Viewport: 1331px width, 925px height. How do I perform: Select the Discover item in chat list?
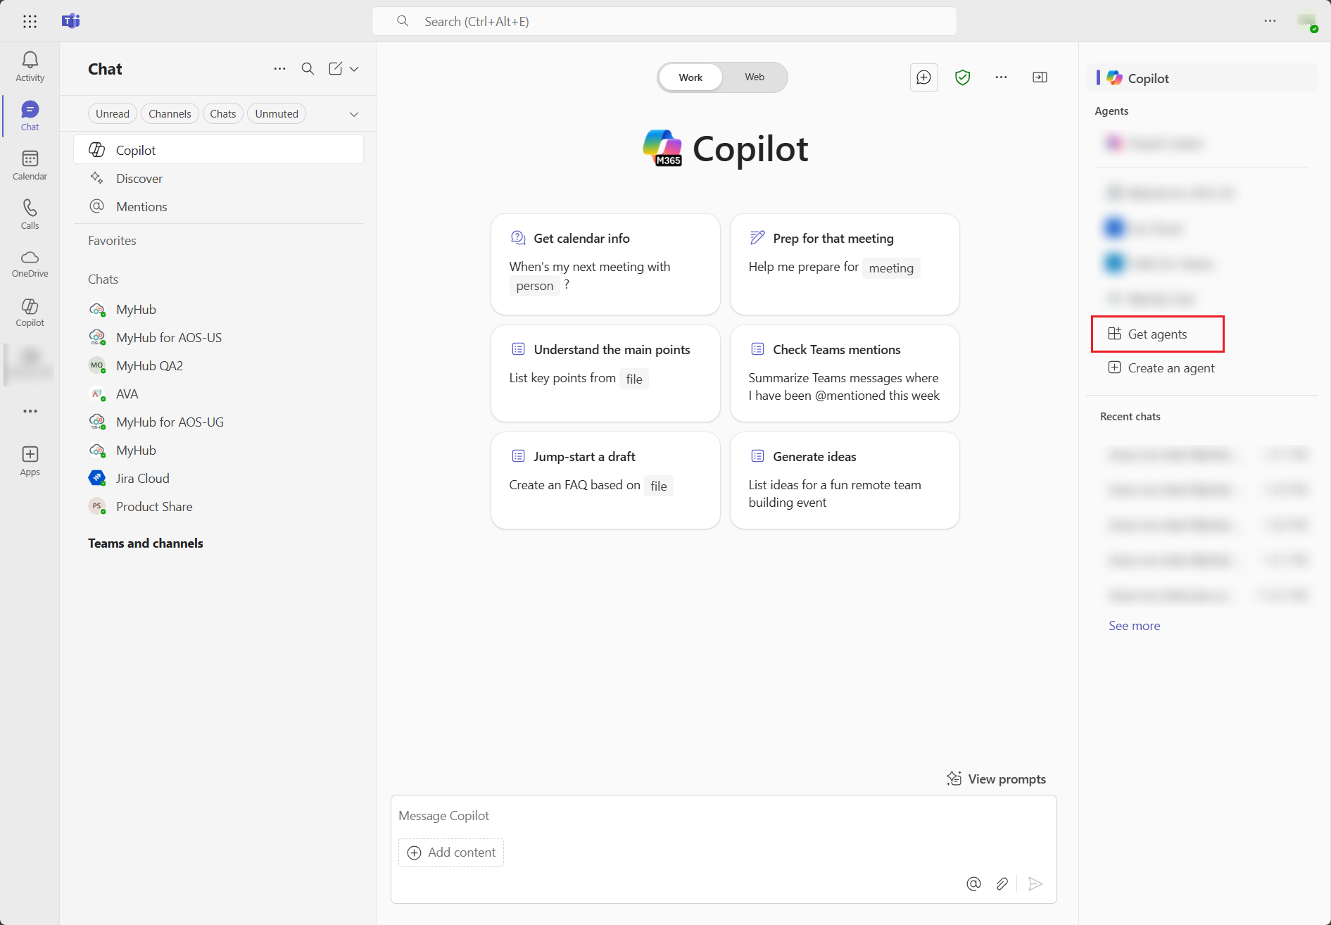click(x=139, y=179)
